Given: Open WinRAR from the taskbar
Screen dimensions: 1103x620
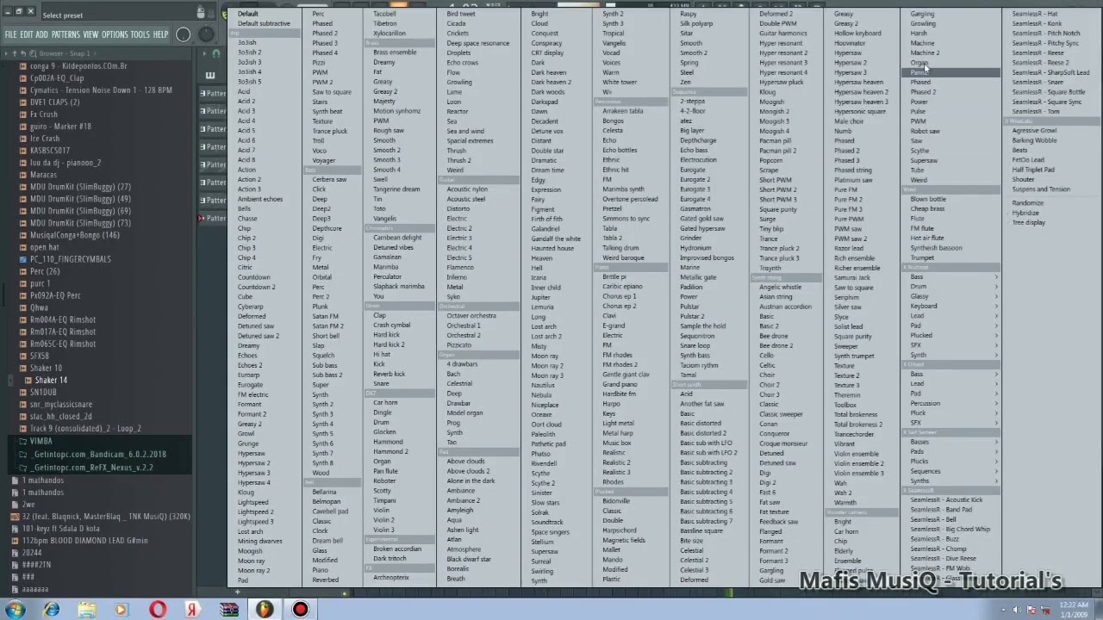Looking at the screenshot, I should pos(229,610).
